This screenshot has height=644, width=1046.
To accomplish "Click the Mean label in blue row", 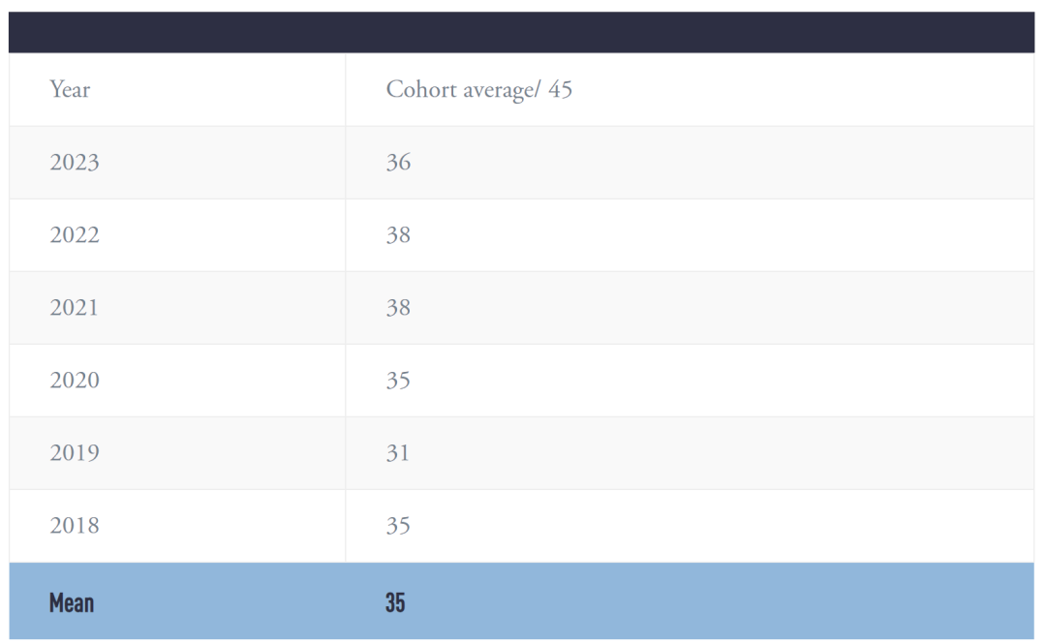I will click(72, 602).
